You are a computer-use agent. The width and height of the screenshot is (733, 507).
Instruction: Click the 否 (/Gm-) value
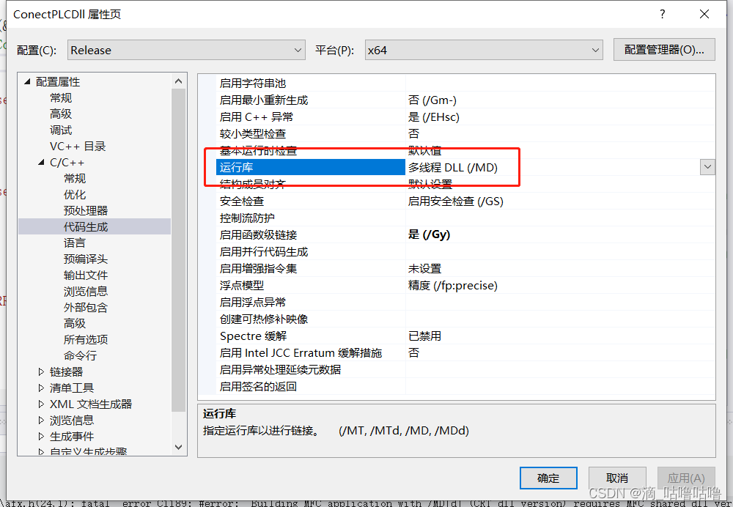tap(432, 100)
